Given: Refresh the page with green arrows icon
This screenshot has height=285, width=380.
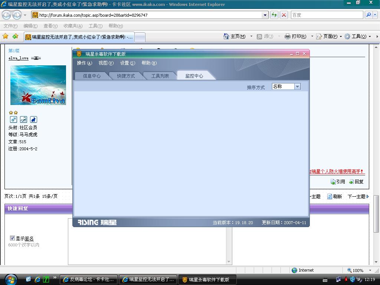Looking at the screenshot, I should (x=274, y=15).
